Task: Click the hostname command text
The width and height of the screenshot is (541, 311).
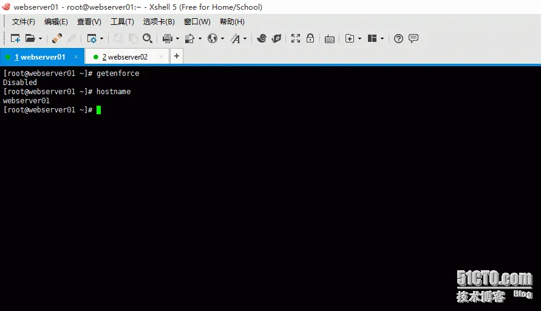Action: [x=114, y=92]
